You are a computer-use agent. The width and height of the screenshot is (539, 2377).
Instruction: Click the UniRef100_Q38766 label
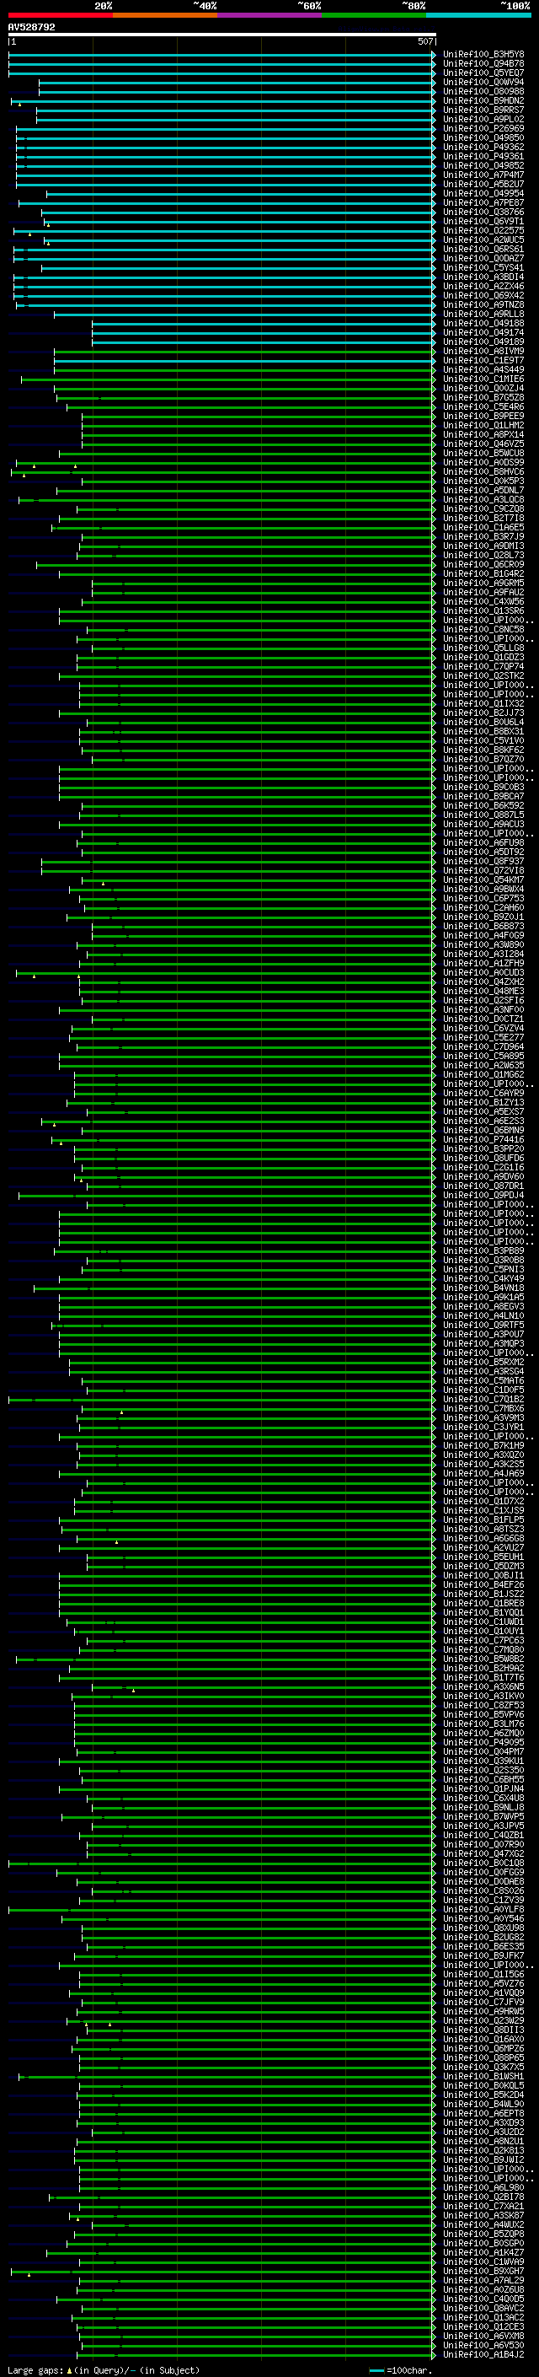coord(483,212)
